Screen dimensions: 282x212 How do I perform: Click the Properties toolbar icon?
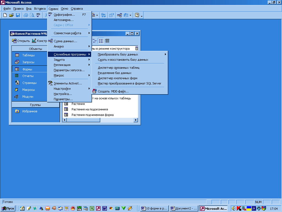tap(112, 15)
